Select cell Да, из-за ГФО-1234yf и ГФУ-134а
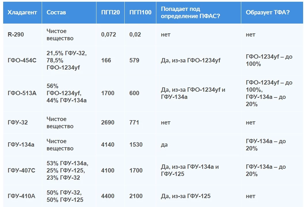This screenshot has width=306, height=207. (x=193, y=93)
